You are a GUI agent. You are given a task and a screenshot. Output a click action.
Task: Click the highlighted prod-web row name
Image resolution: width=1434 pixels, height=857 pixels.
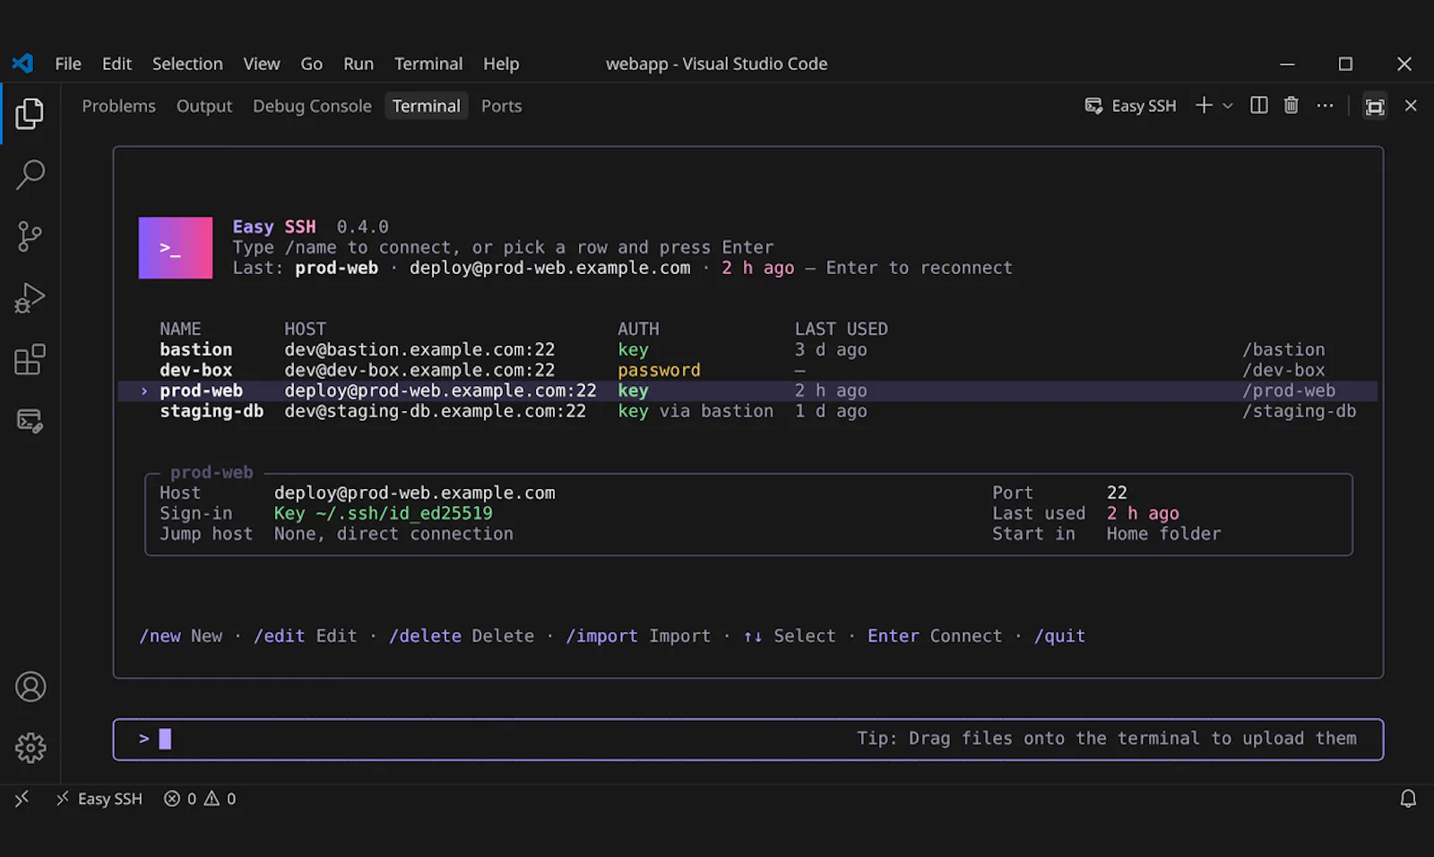pyautogui.click(x=202, y=391)
